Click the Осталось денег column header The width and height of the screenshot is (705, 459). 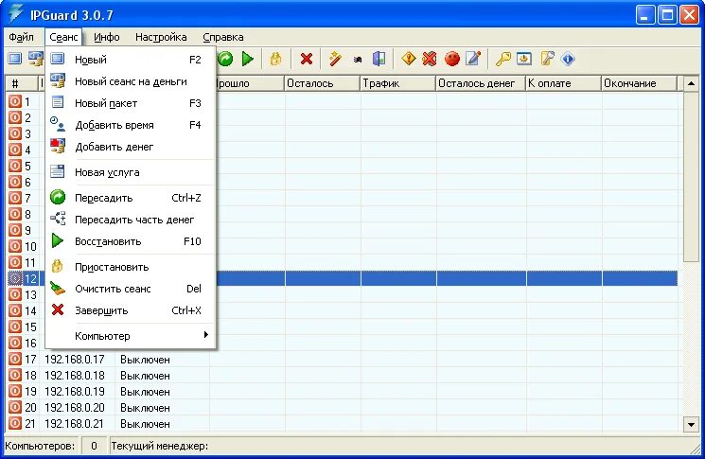click(481, 83)
